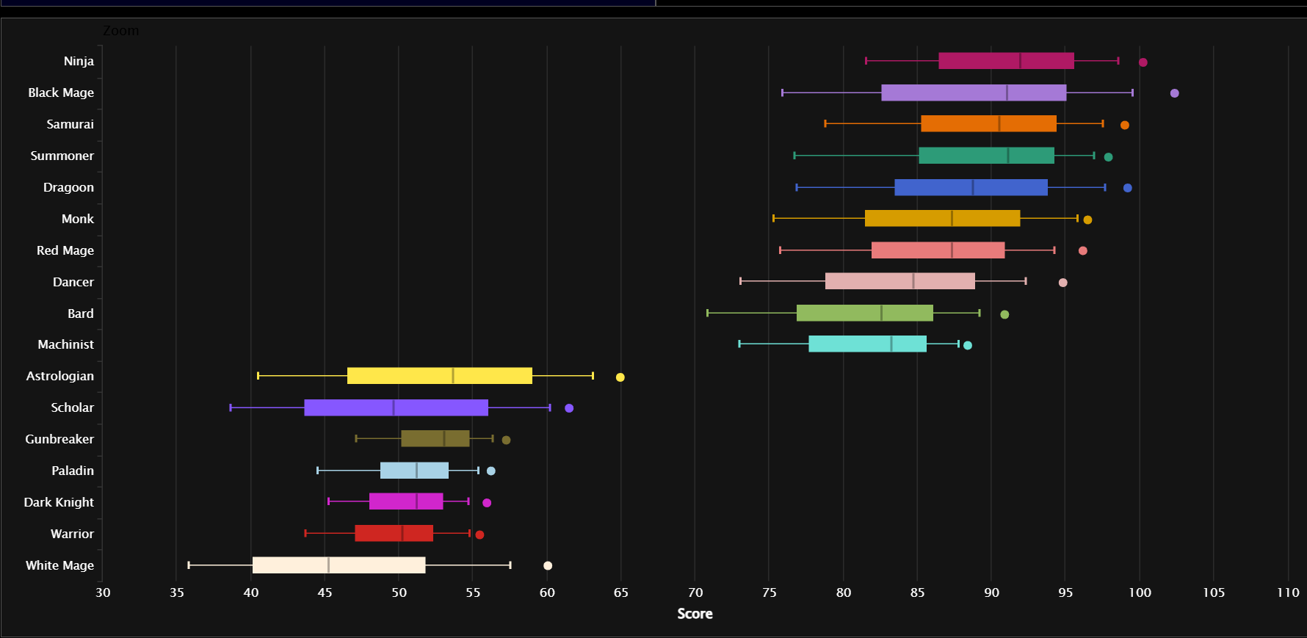
Task: Click the Dancer outlier dot
Action: (x=1062, y=283)
